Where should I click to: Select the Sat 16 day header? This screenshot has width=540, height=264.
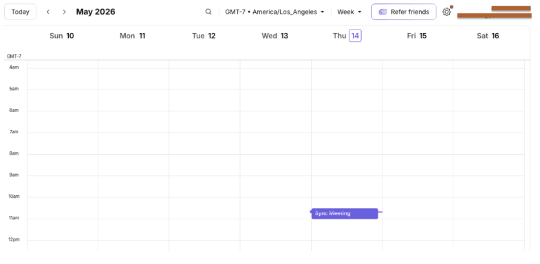(x=488, y=36)
